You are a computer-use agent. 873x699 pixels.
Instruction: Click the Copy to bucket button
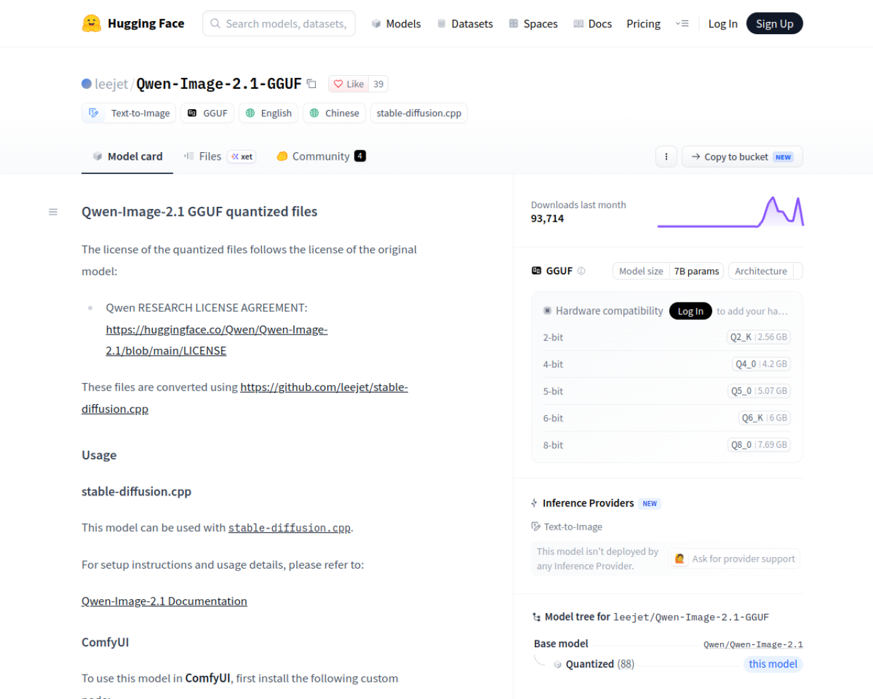click(x=742, y=157)
